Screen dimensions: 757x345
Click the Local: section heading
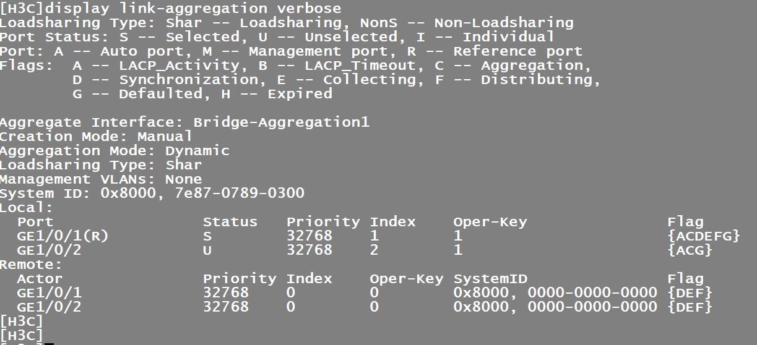pos(27,208)
